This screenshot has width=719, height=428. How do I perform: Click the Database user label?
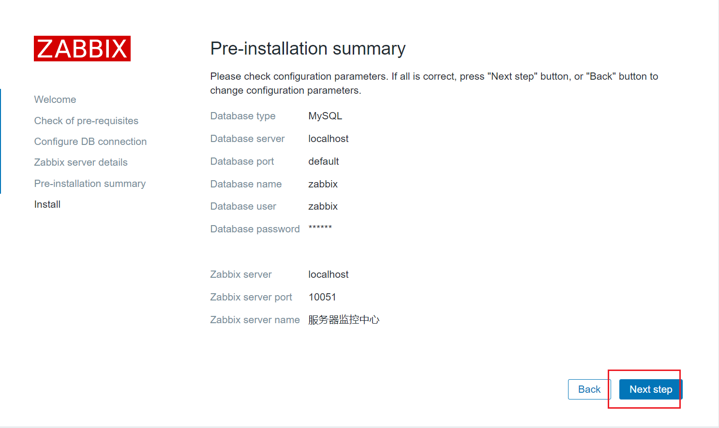tap(243, 206)
